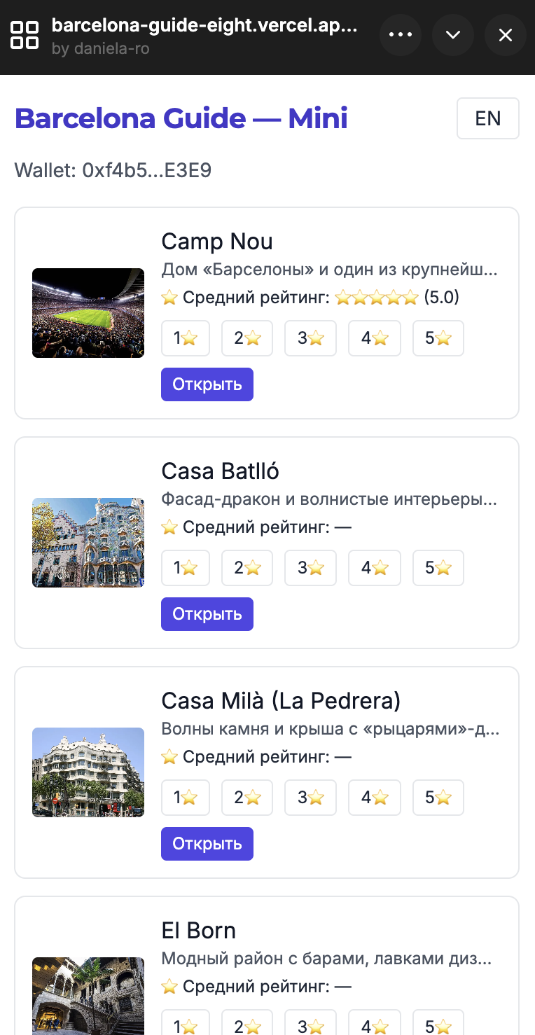Expand the chevron-down dropdown in header
This screenshot has height=1035, width=535.
click(x=453, y=35)
